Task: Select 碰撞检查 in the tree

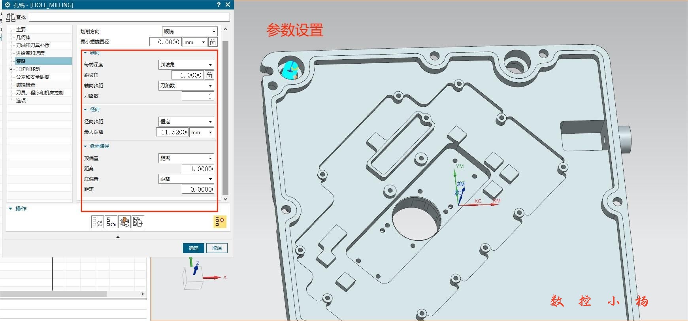Action: 26,85
